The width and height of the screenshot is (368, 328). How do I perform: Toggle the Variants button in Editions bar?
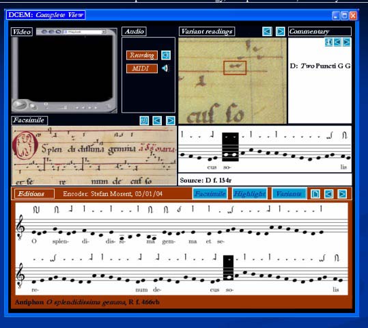pos(289,194)
